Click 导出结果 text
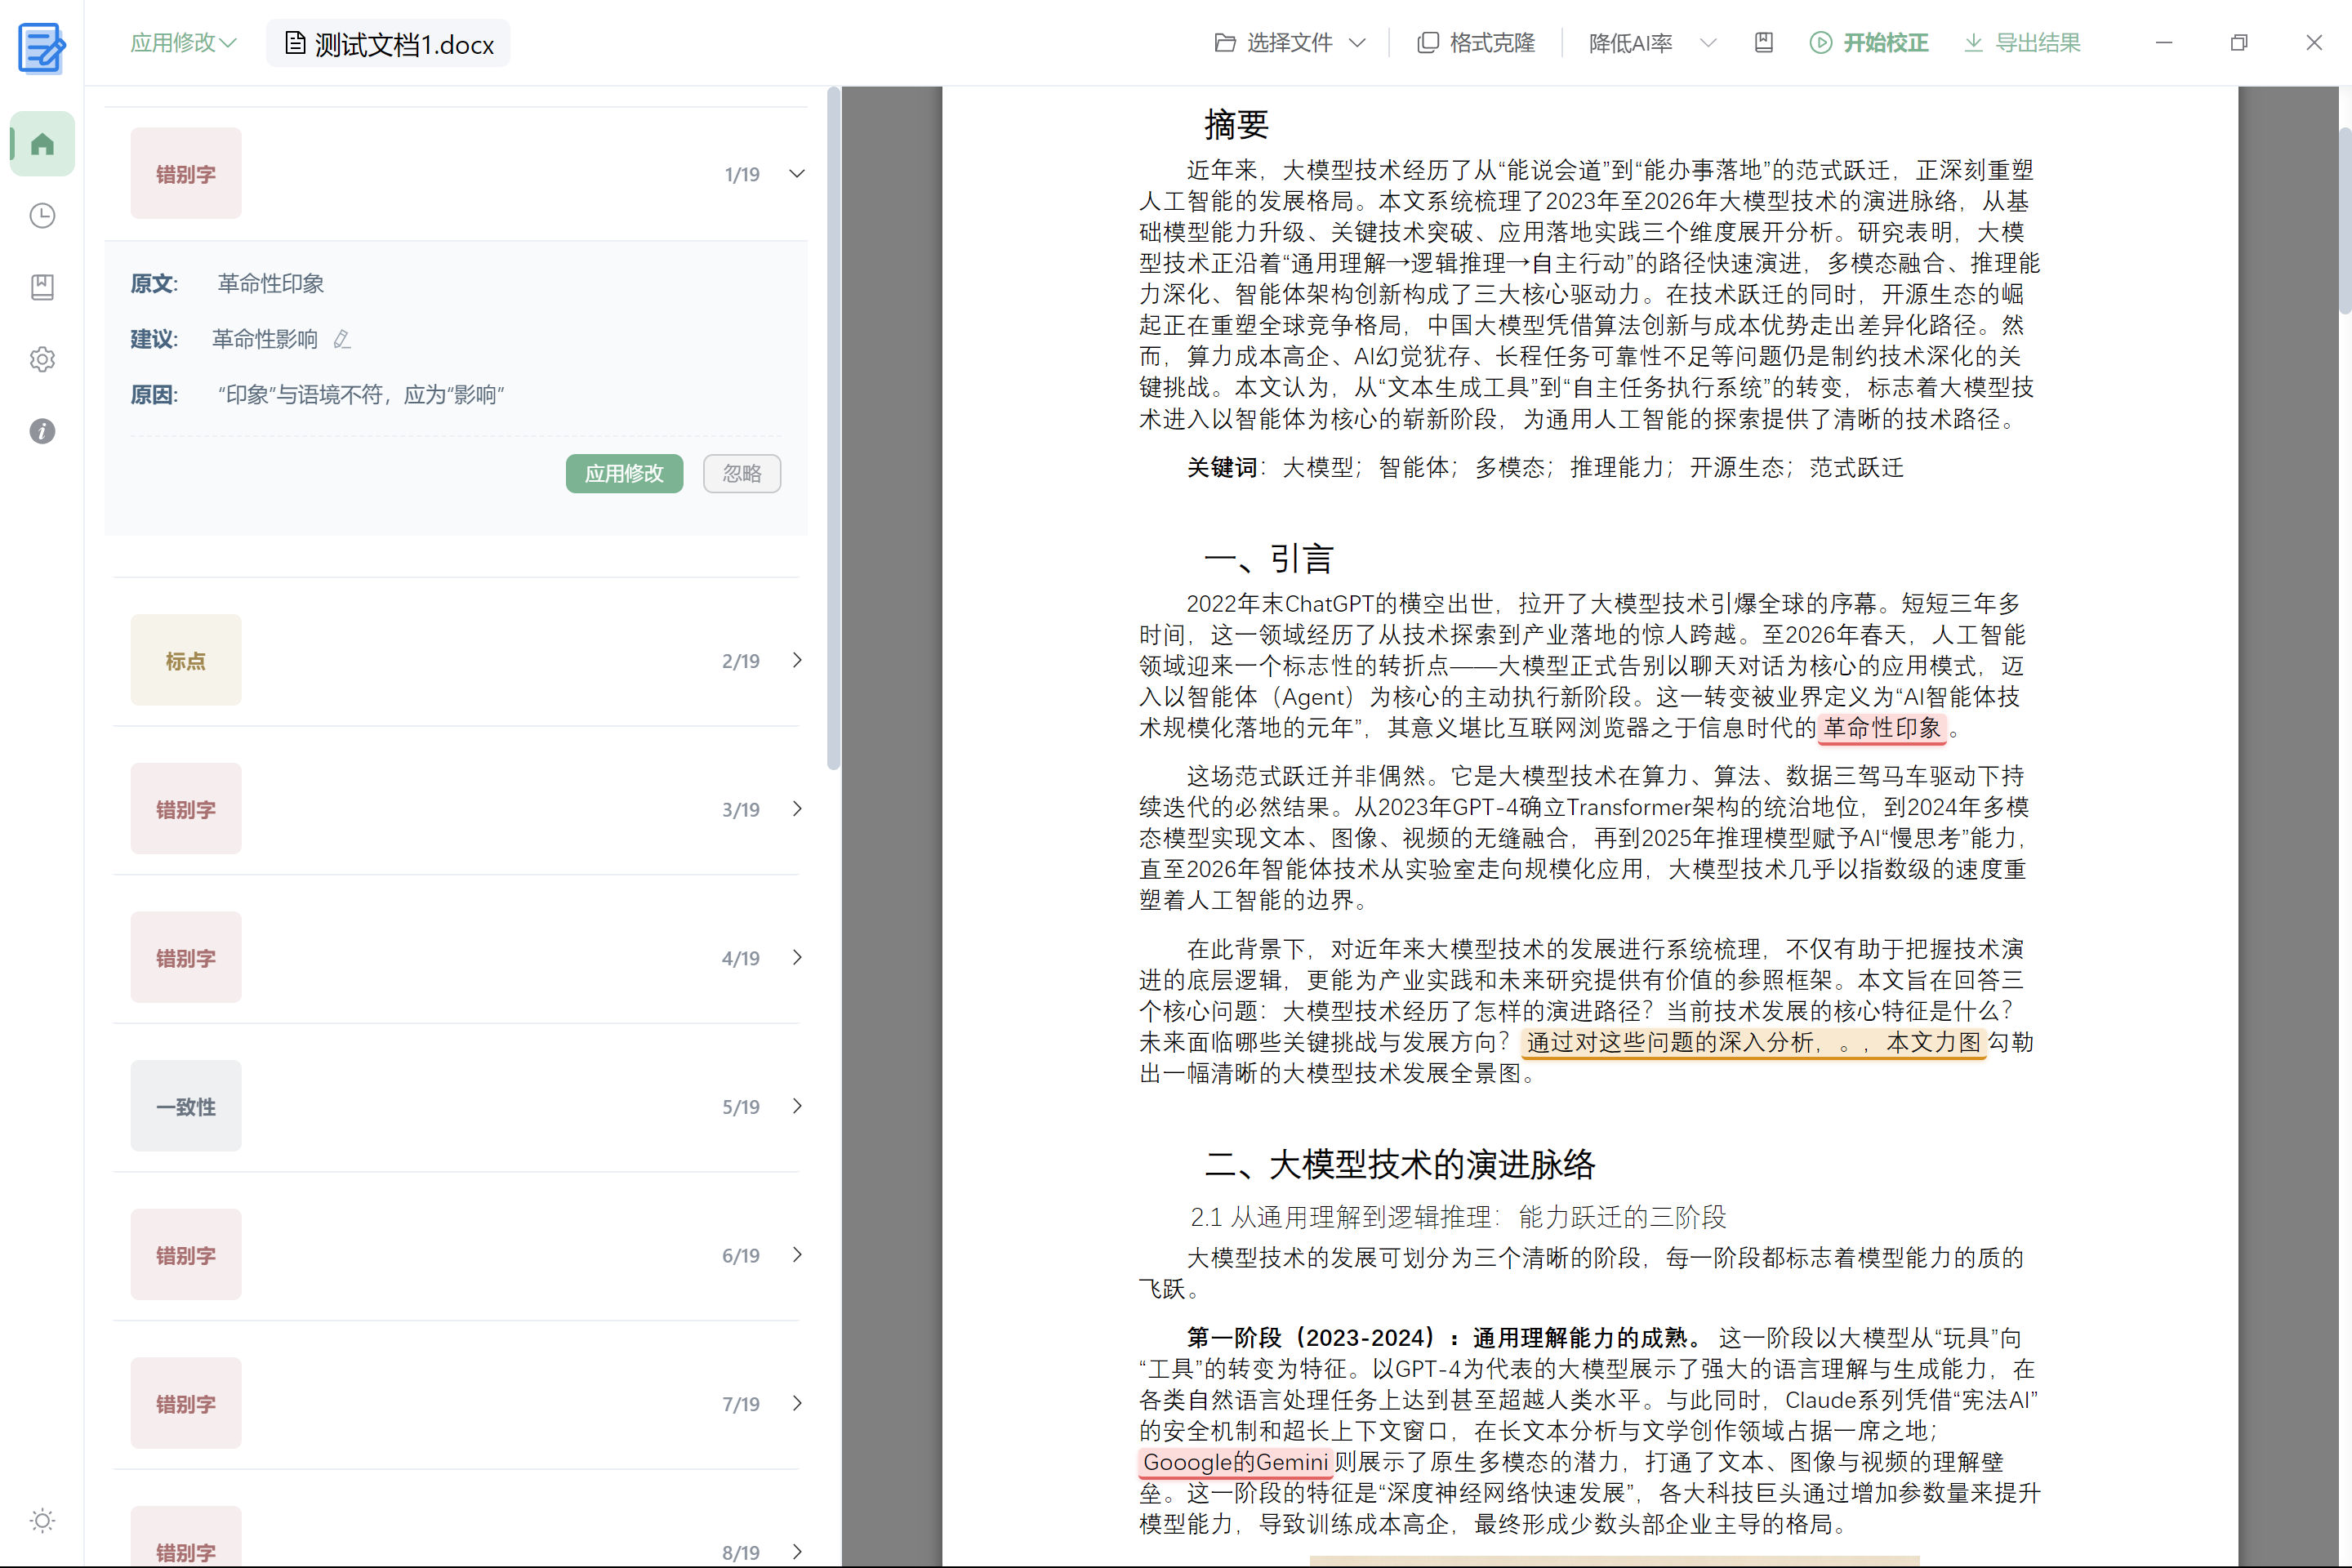The height and width of the screenshot is (1568, 2352). (2037, 43)
